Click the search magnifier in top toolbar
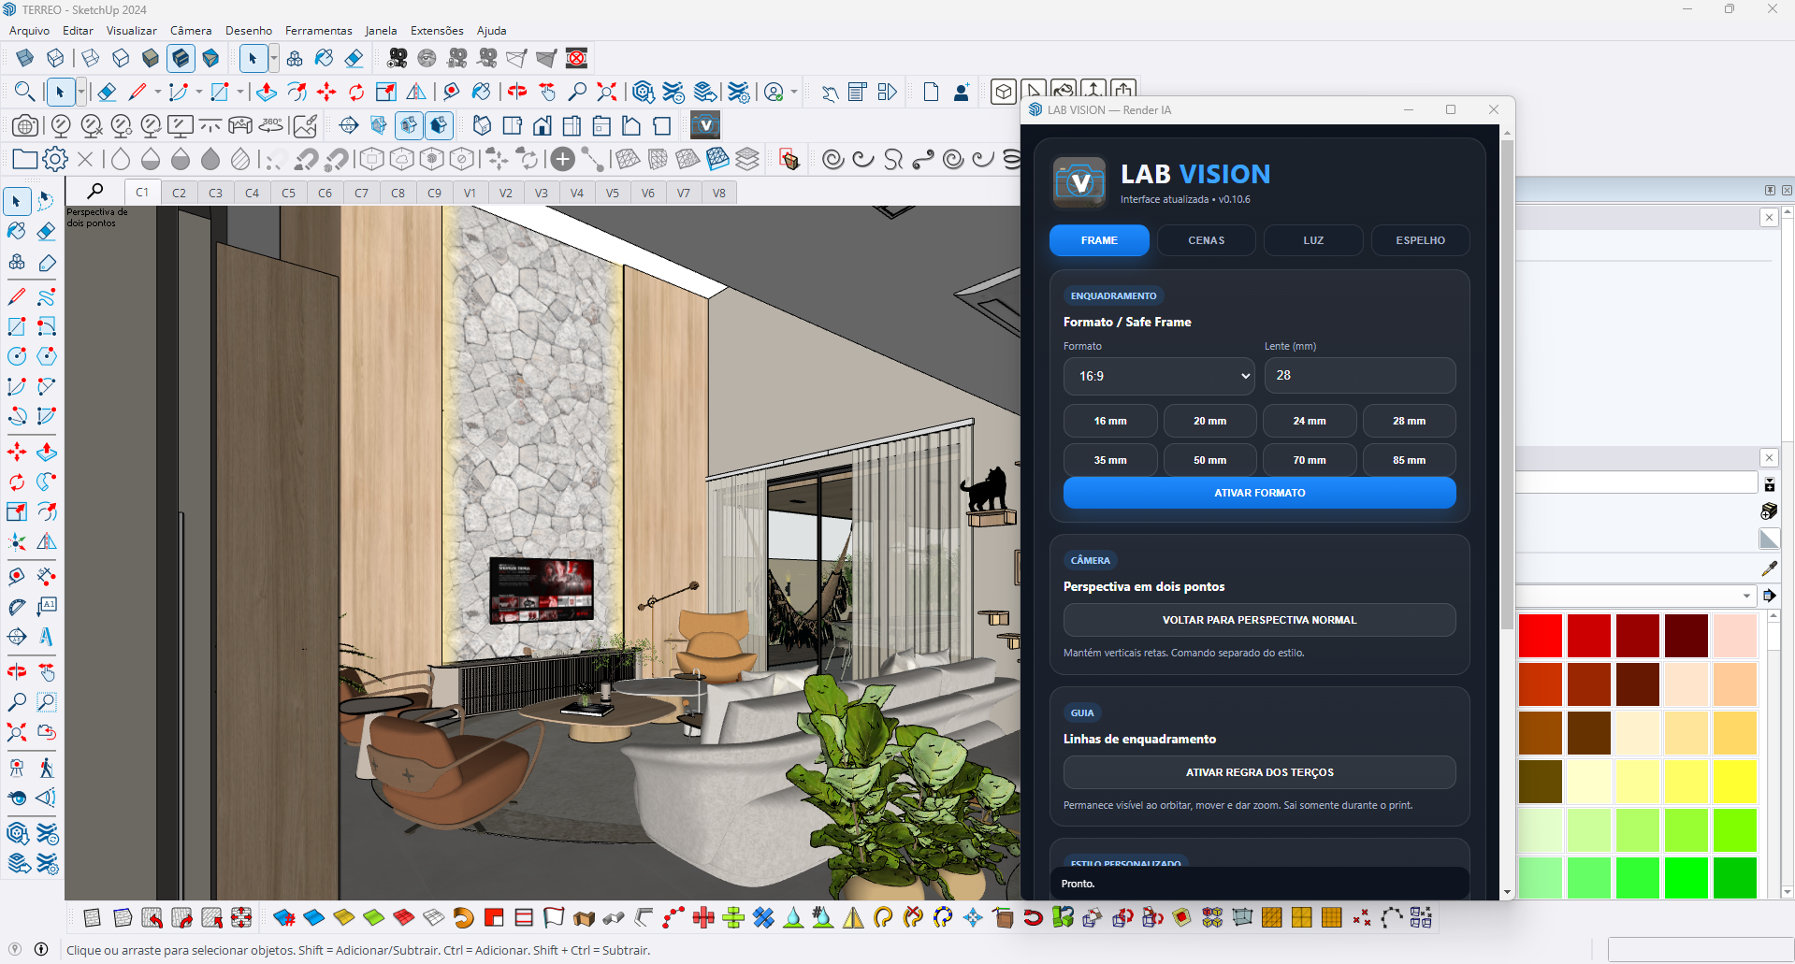Image resolution: width=1795 pixels, height=964 pixels. pyautogui.click(x=25, y=92)
